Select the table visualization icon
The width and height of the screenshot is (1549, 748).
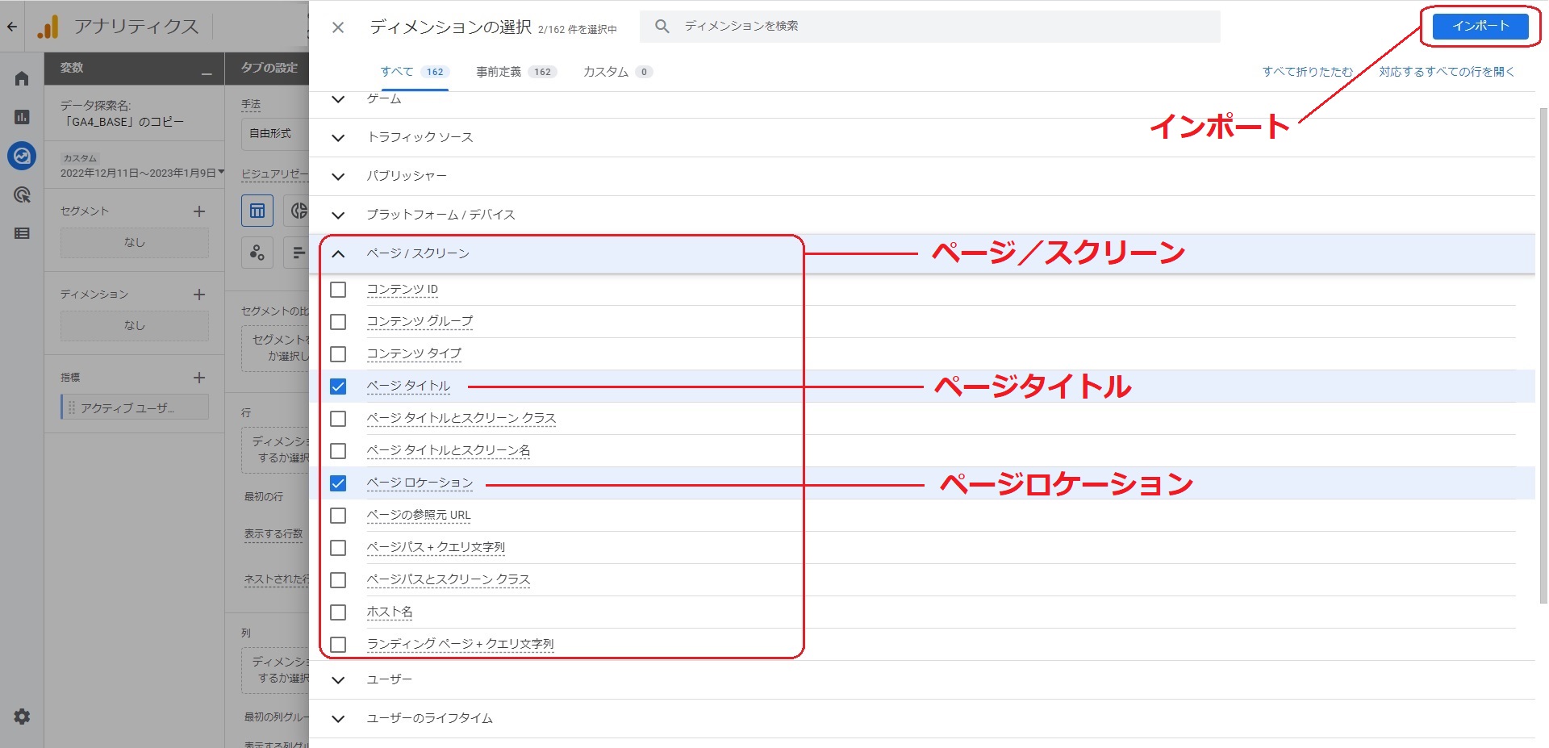pyautogui.click(x=257, y=211)
